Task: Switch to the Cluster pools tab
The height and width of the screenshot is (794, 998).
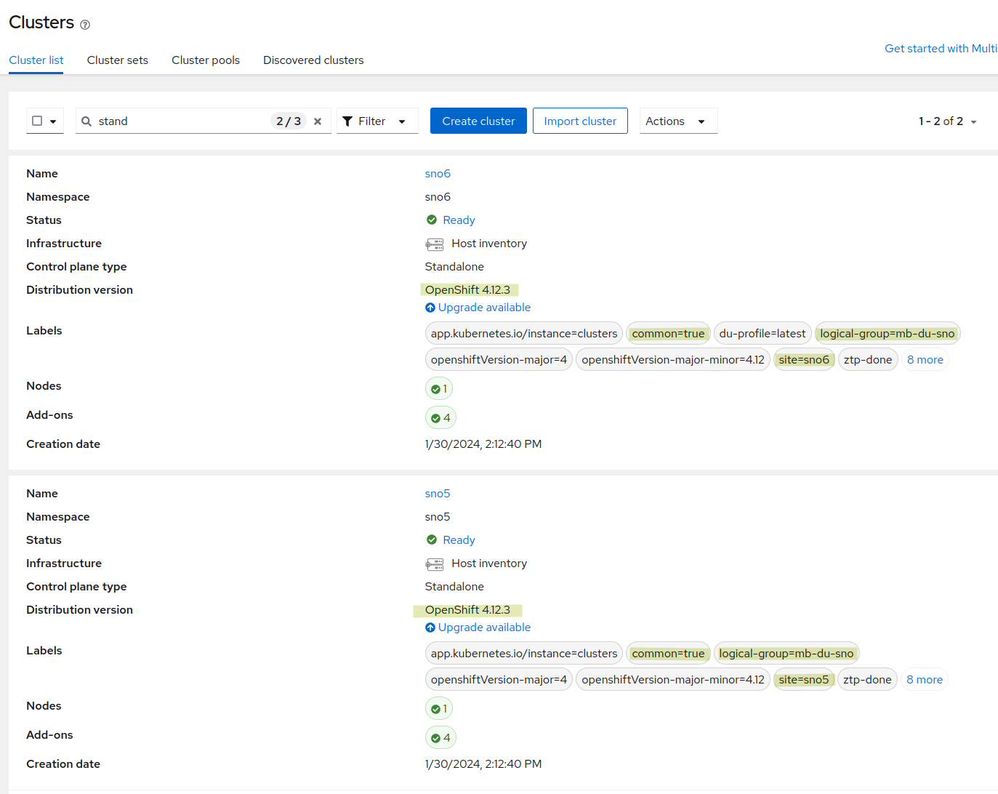Action: pos(206,60)
